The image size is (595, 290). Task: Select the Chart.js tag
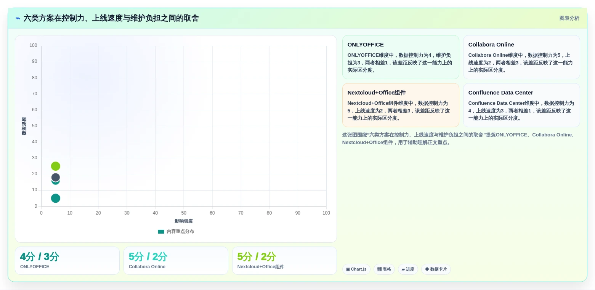(x=356, y=269)
